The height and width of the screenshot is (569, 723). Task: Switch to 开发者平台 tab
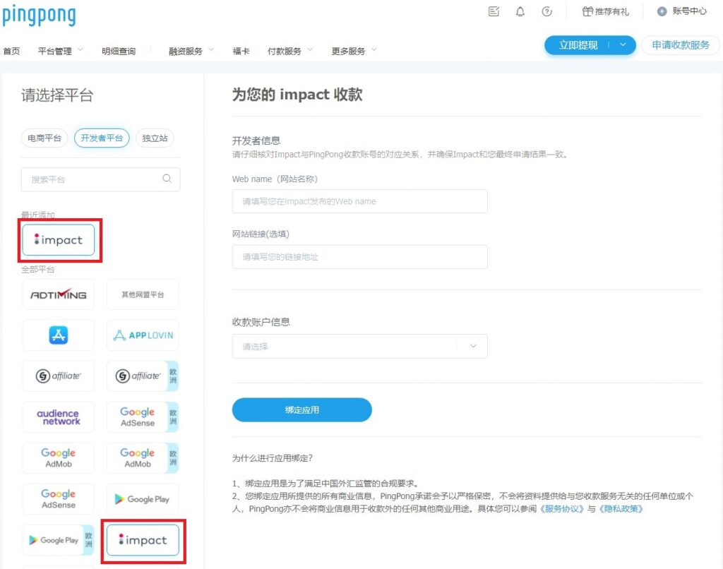(x=102, y=138)
